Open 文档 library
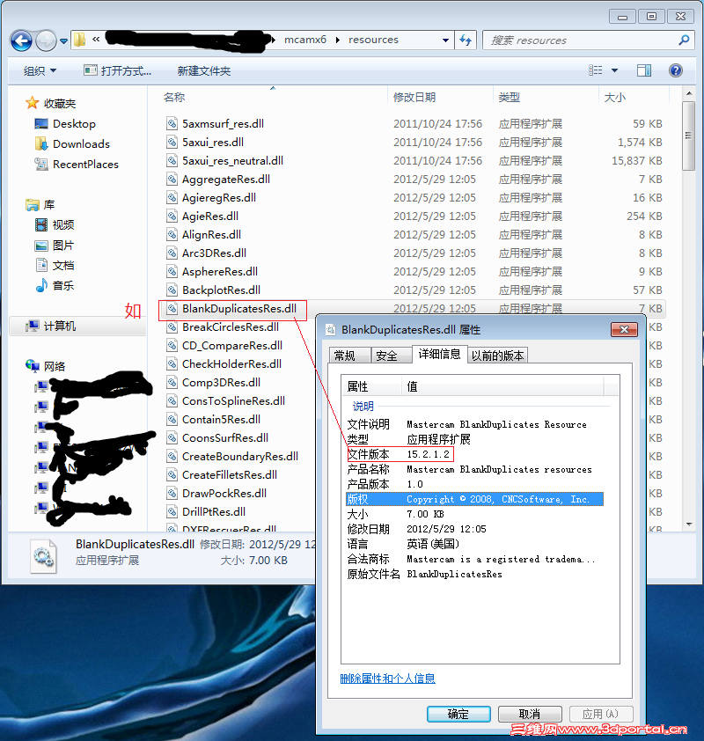 click(55, 265)
